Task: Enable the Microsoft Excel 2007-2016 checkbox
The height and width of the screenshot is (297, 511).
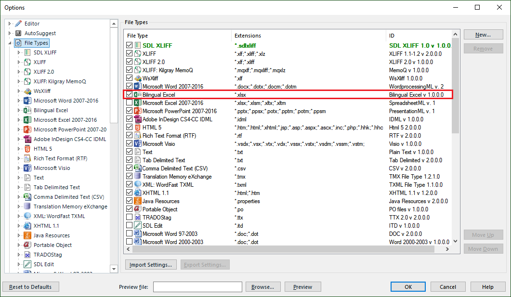Action: [130, 103]
